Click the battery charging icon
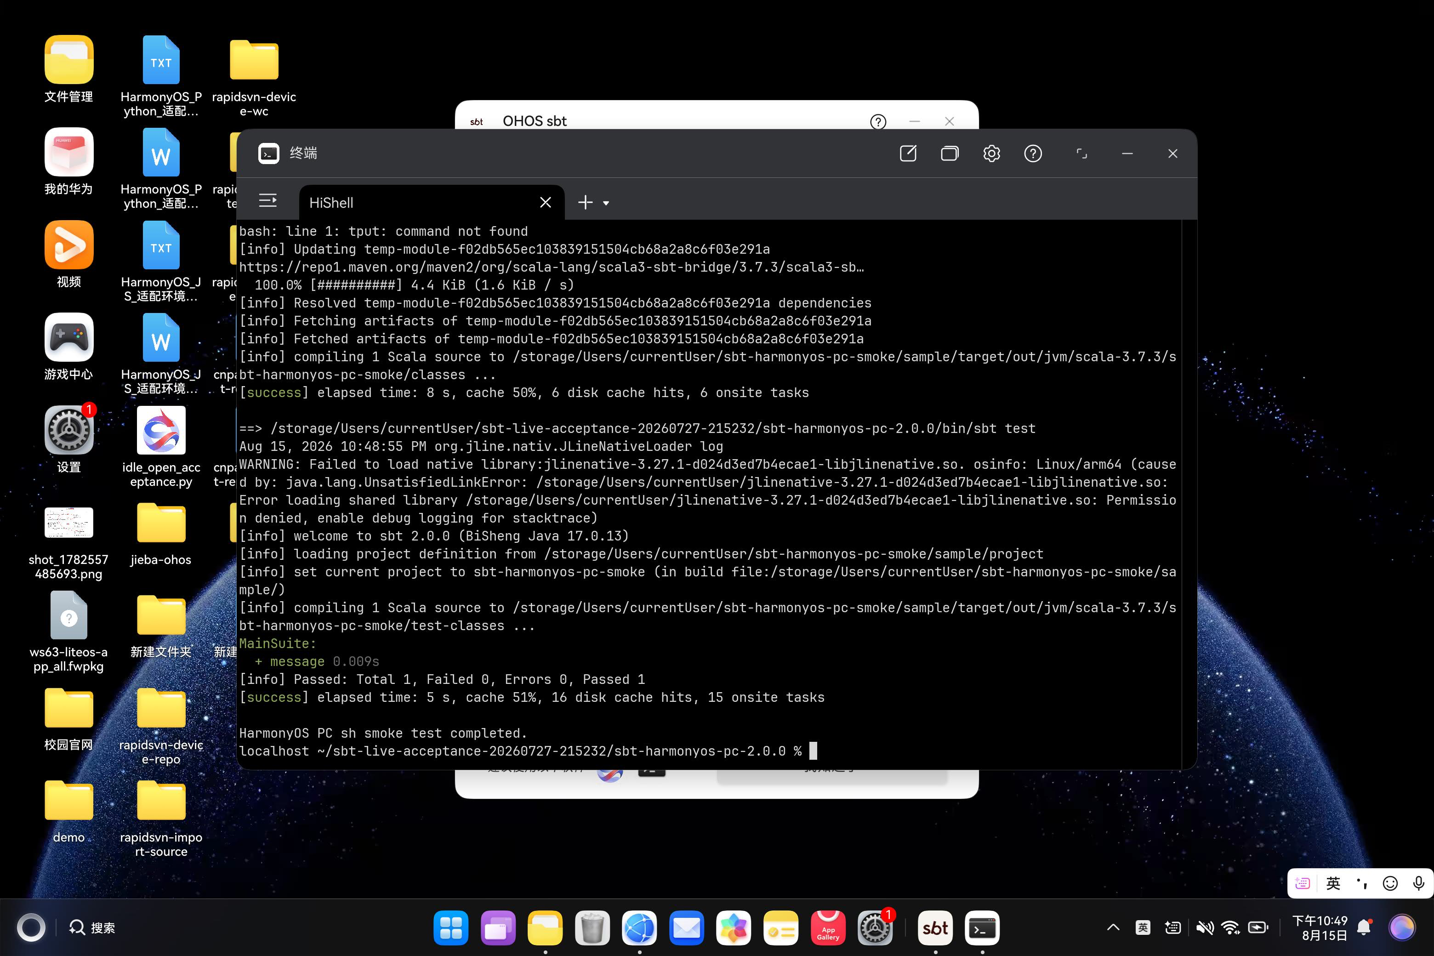Viewport: 1434px width, 956px height. click(1258, 928)
